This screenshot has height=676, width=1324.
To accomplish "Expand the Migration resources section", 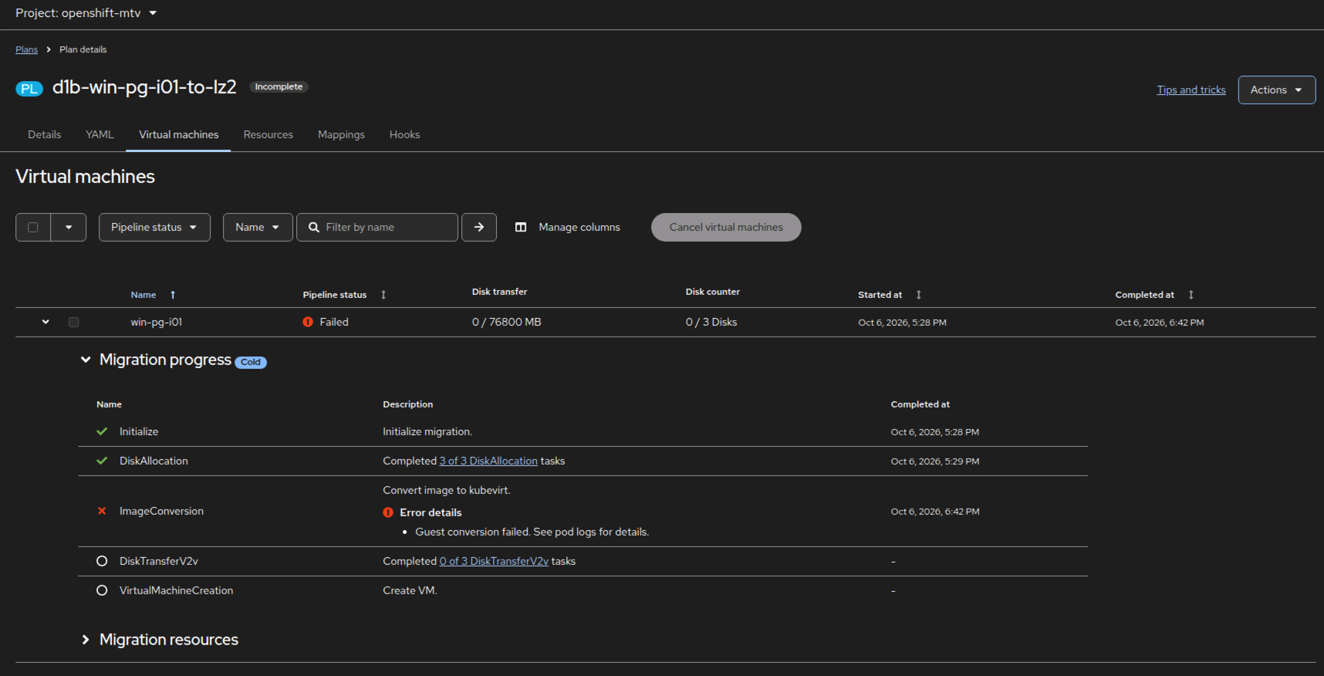I will 86,640.
